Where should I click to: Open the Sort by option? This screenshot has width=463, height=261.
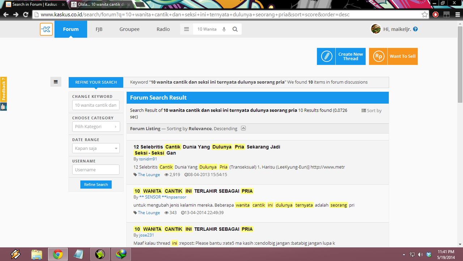point(371,110)
